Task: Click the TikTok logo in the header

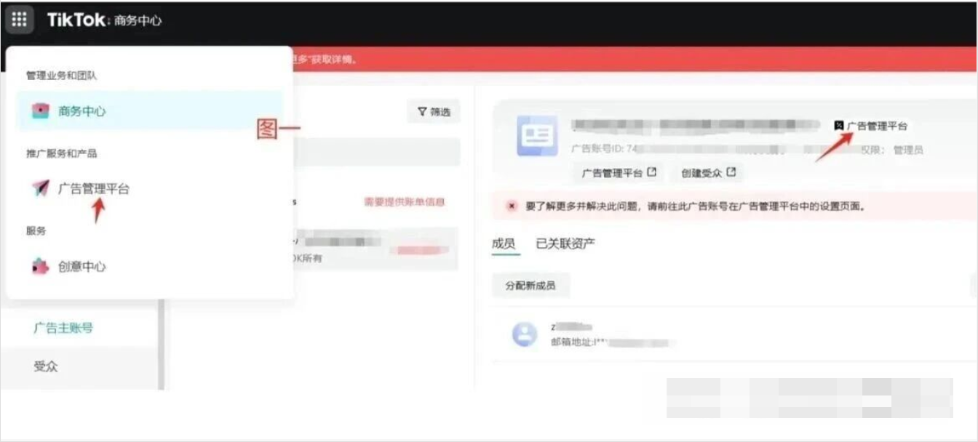Action: [76, 20]
